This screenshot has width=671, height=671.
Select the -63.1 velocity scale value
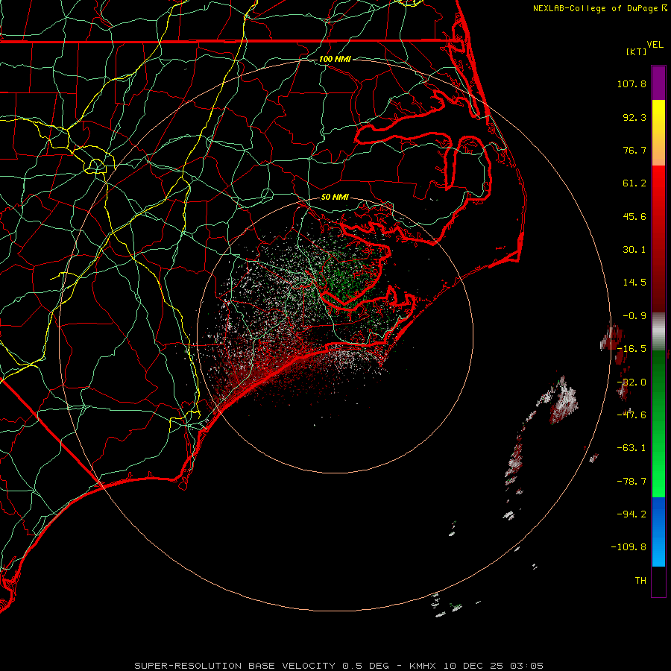(631, 448)
